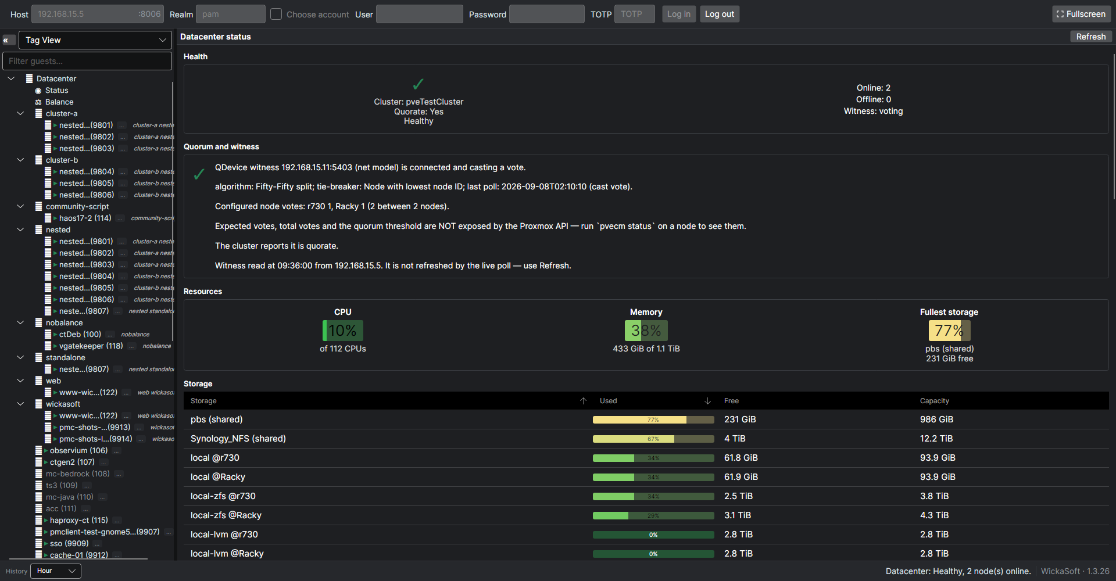This screenshot has width=1116, height=581.
Task: Click the Memory 38% usage bar
Action: point(646,331)
